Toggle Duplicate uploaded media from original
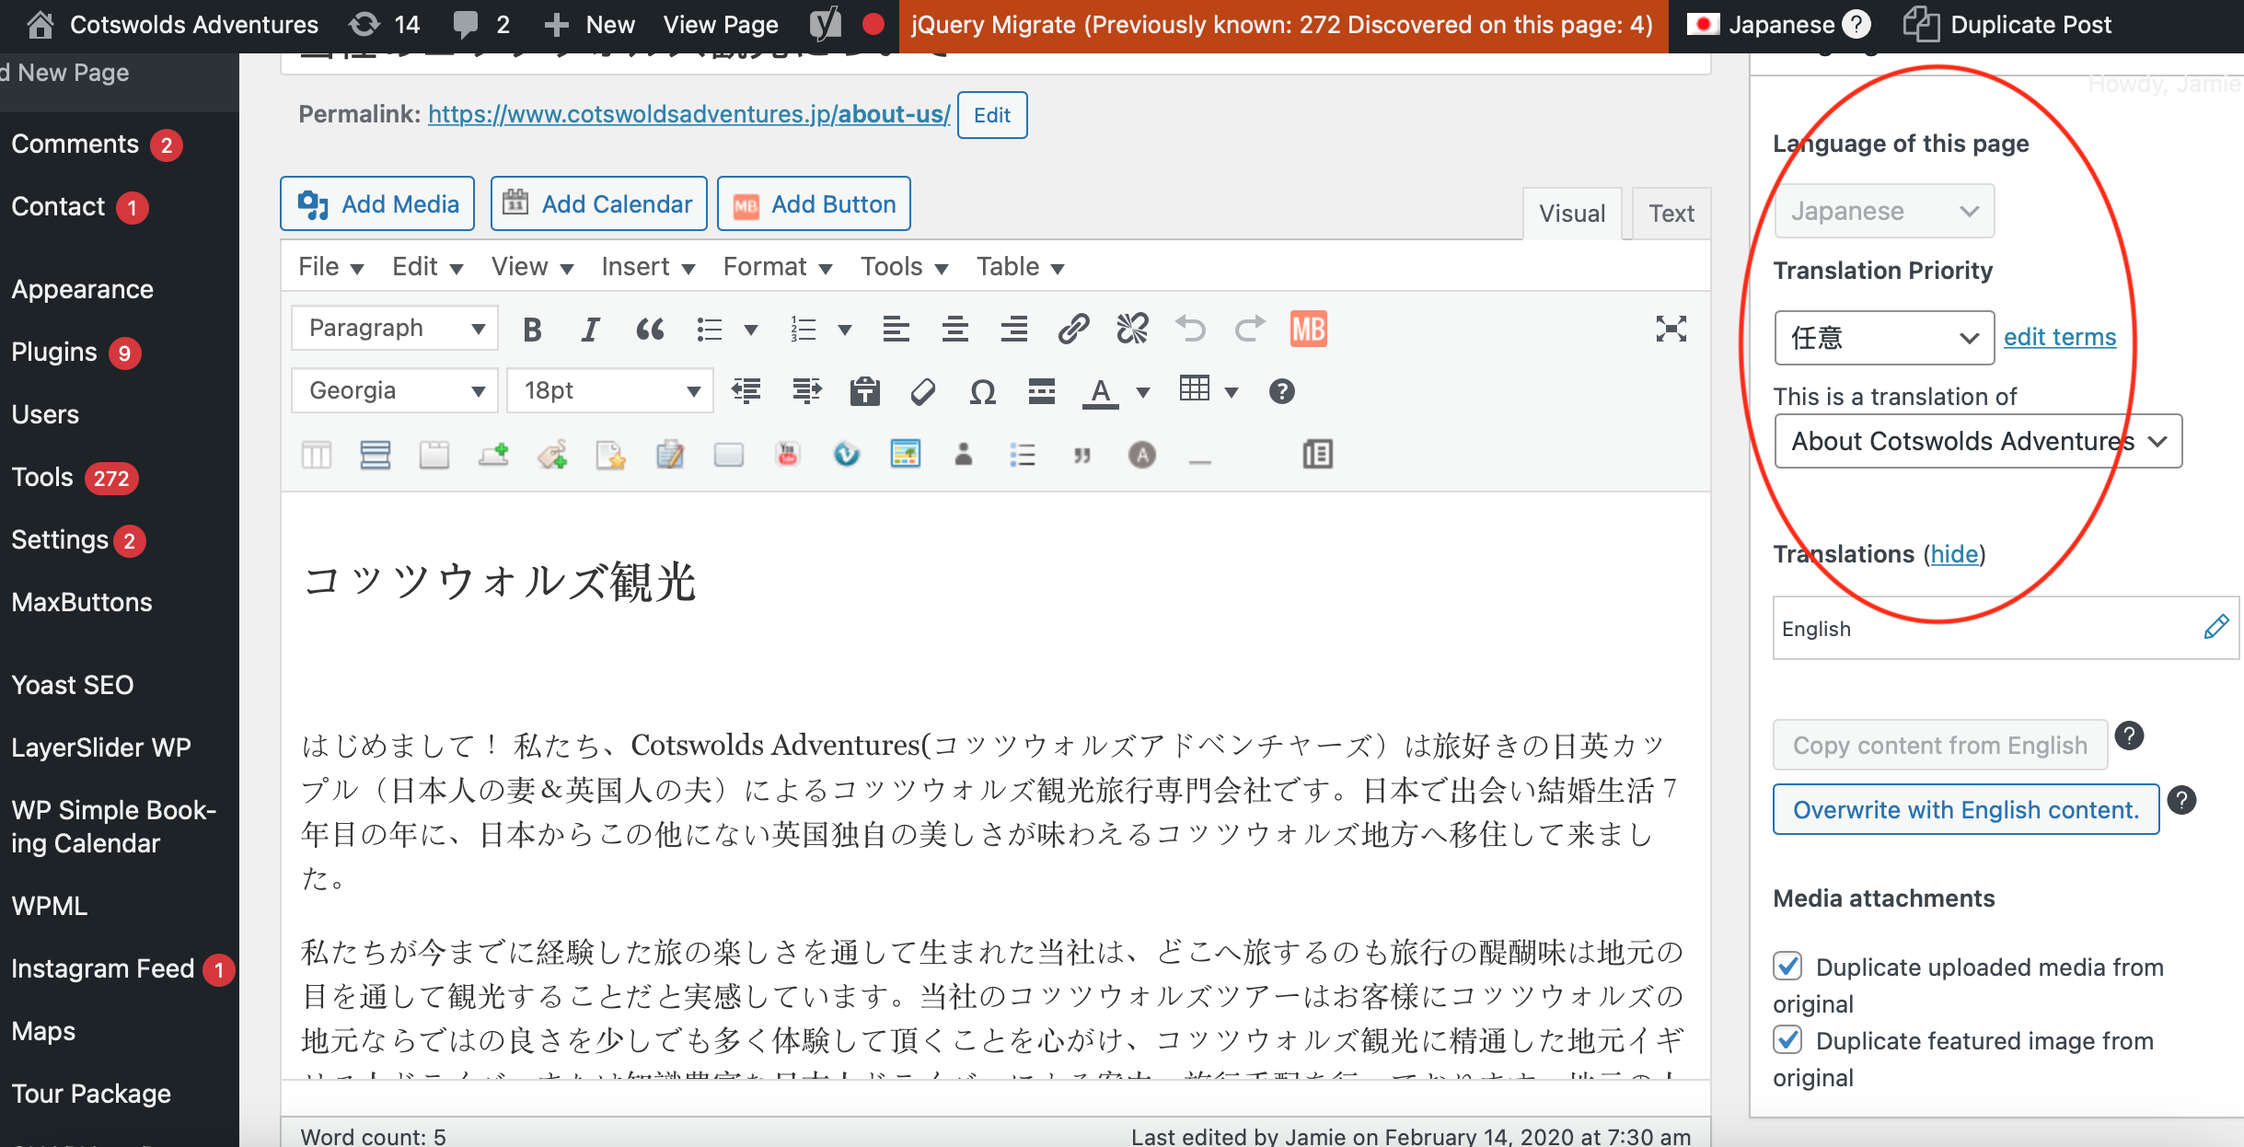Screen dimensions: 2244x1147 [x=1787, y=966]
